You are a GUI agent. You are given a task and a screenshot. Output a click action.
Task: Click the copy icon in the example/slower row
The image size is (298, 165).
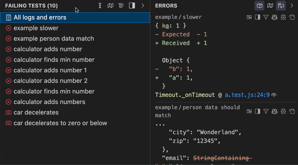tap(292, 17)
